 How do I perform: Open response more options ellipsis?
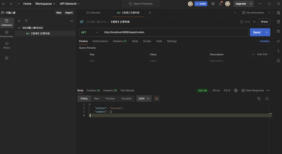[268, 91]
